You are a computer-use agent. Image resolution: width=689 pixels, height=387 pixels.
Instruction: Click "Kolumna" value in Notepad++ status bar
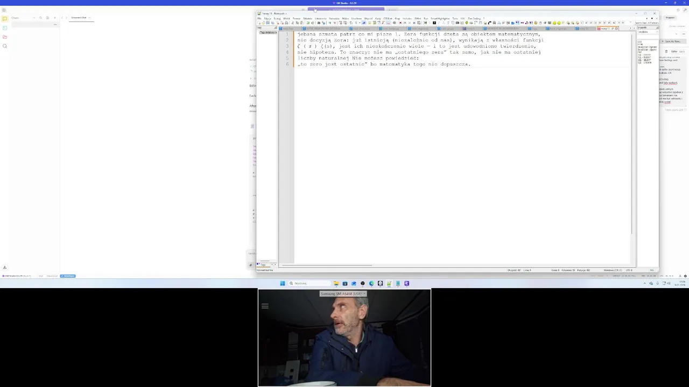point(567,270)
